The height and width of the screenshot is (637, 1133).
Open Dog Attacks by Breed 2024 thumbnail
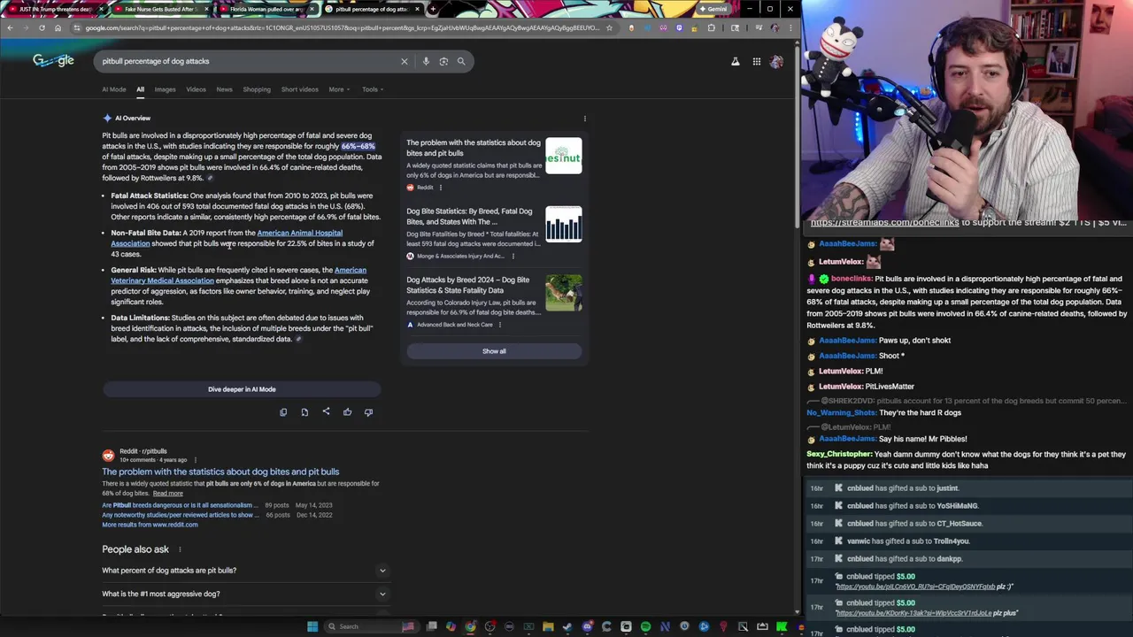(x=564, y=293)
